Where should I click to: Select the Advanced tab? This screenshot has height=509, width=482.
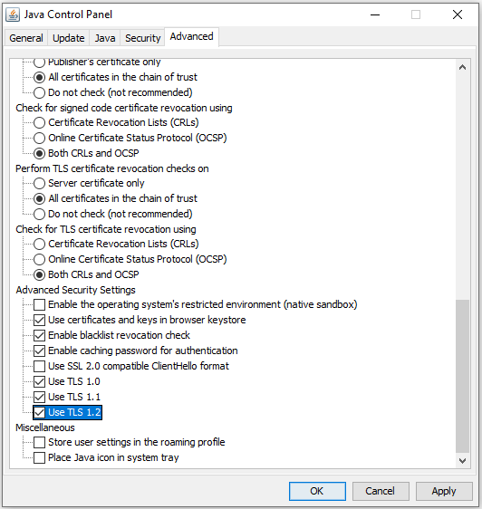(192, 37)
